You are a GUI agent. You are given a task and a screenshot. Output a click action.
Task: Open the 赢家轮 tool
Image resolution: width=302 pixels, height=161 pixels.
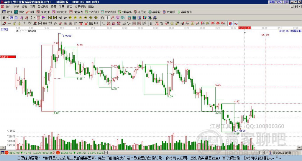[x=154, y=12]
